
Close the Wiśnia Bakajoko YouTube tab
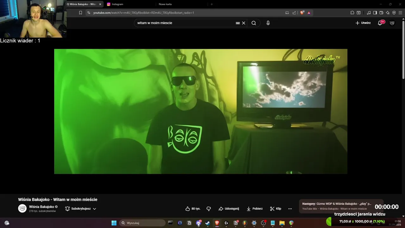100,4
